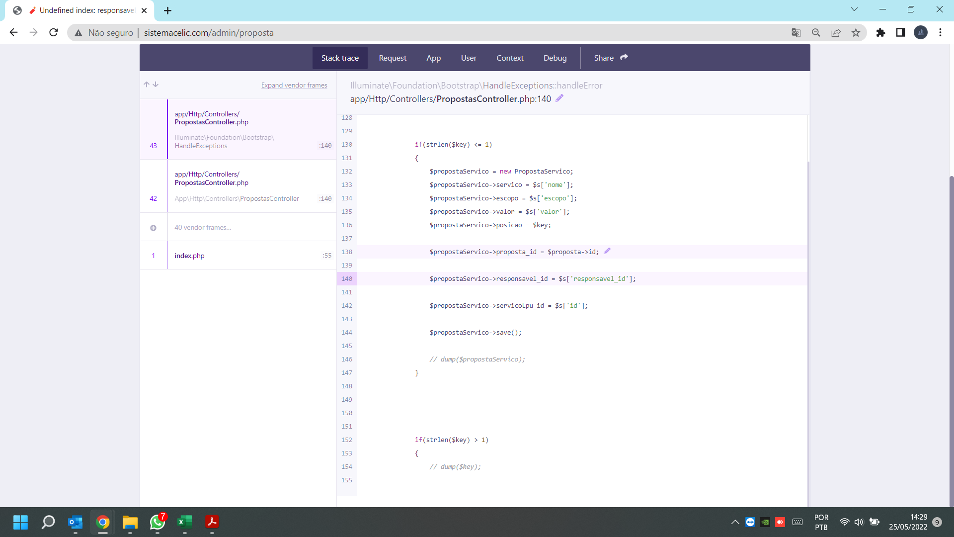Viewport: 954px width, 537px height.
Task: Click pencil edit icon beside file path
Action: pos(559,98)
